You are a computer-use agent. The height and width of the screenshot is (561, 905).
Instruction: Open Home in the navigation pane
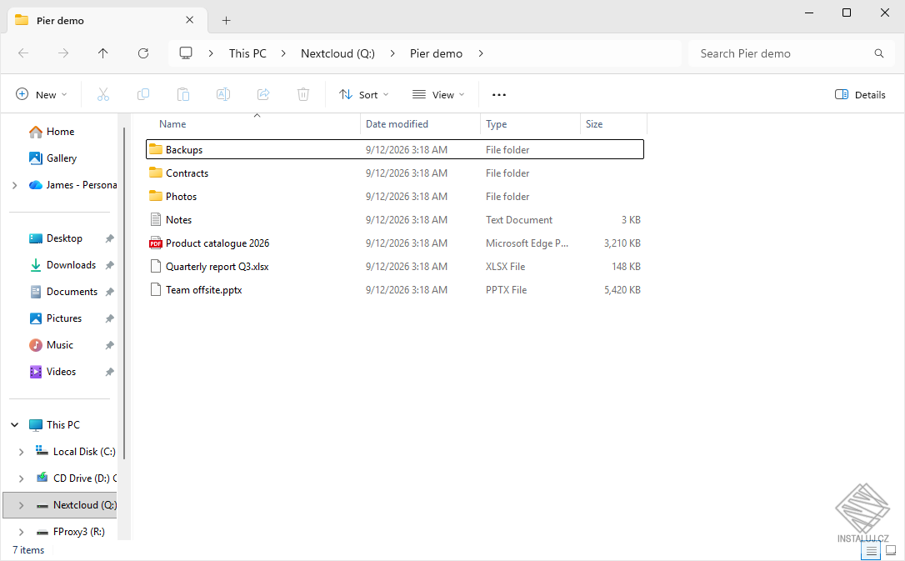(60, 132)
